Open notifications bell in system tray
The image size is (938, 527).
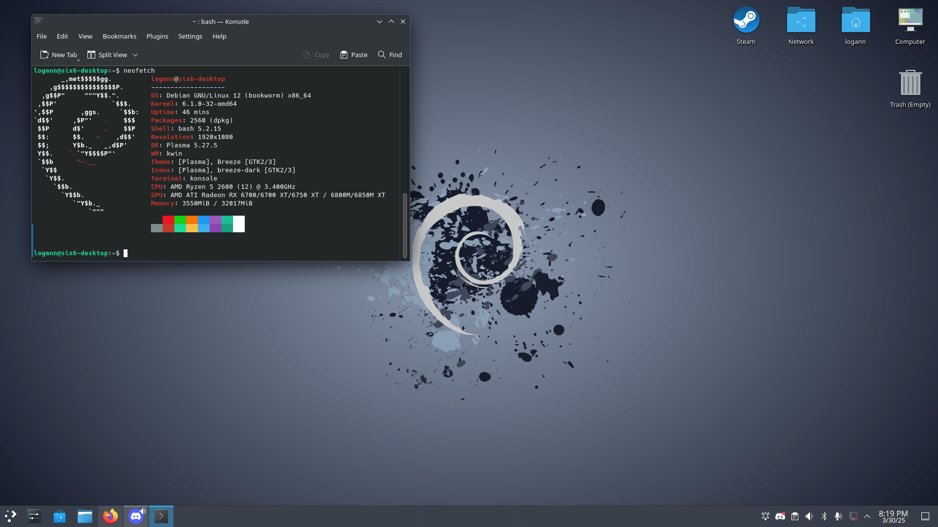(766, 516)
